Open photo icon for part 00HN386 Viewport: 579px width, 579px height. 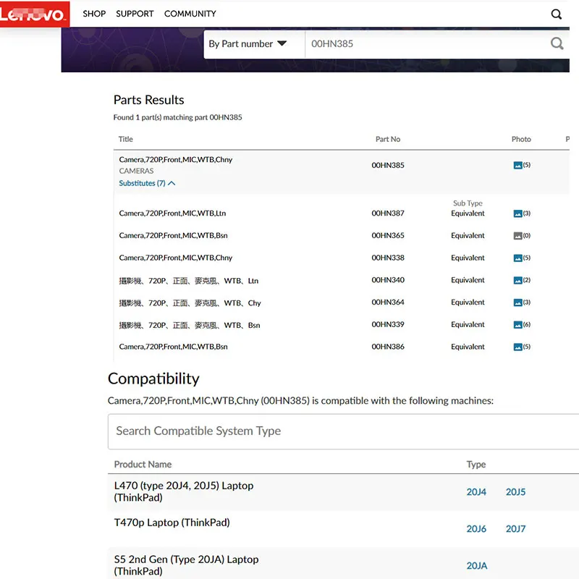tap(517, 347)
